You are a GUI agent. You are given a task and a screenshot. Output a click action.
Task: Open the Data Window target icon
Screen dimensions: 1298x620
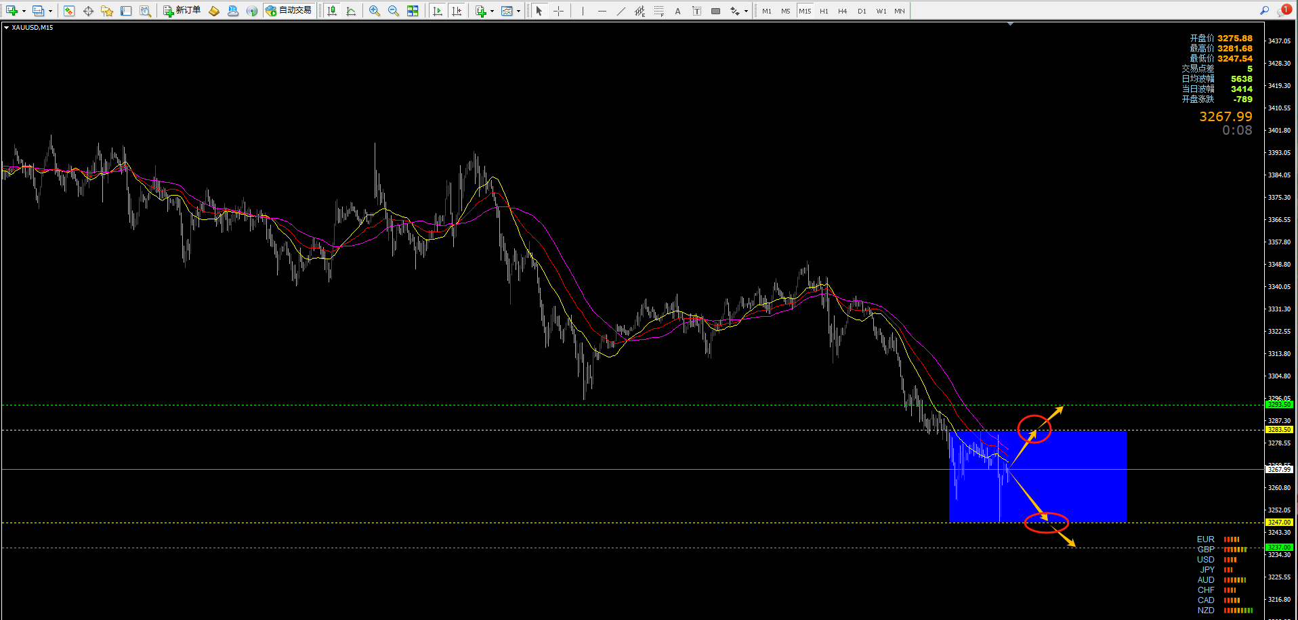click(x=88, y=11)
